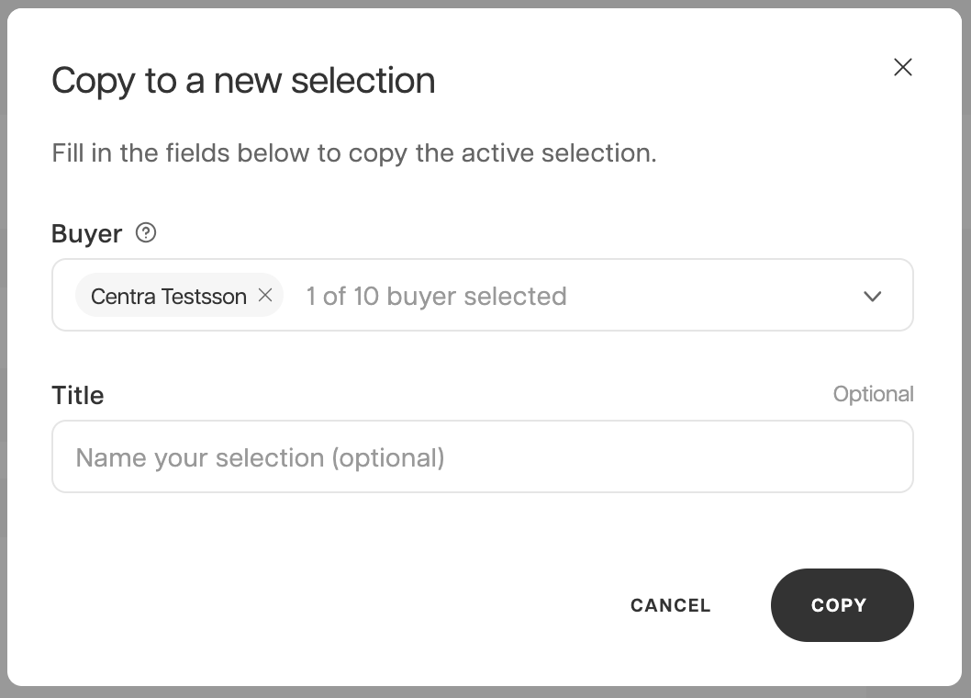Select the Centra Testsson chip label
Image resolution: width=971 pixels, height=698 pixels.
coord(169,297)
